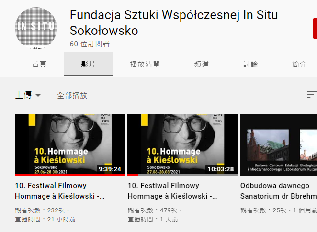
Task: Click the title of video with 479 views
Action: (x=172, y=190)
